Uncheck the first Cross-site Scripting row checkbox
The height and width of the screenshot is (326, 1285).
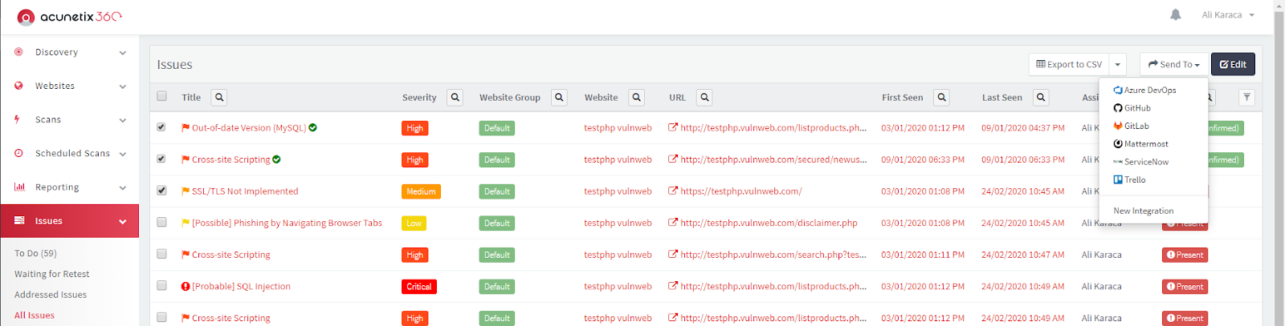pos(161,159)
